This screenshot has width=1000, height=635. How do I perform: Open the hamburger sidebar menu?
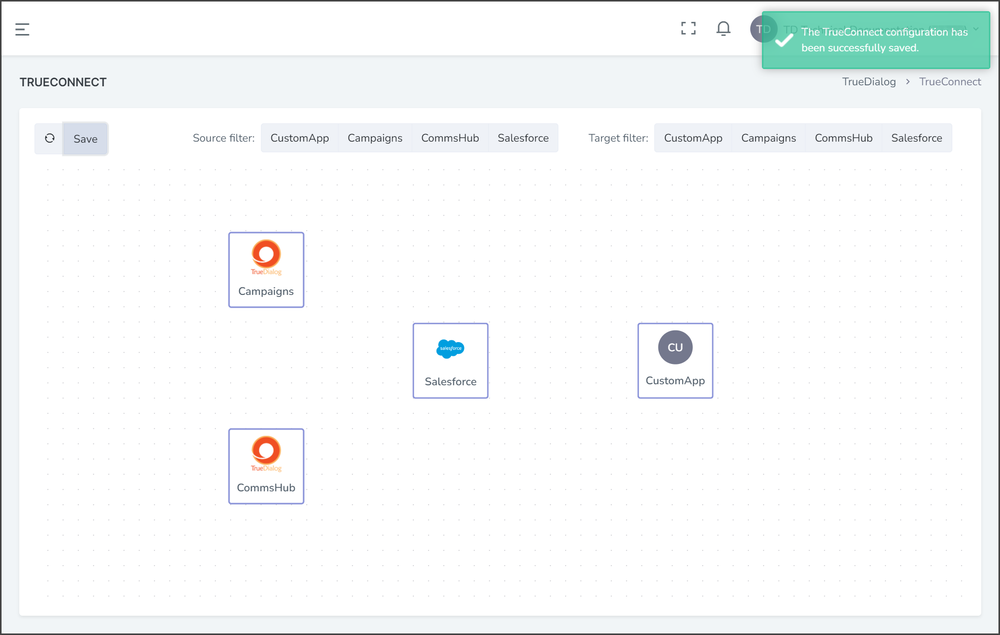tap(22, 29)
